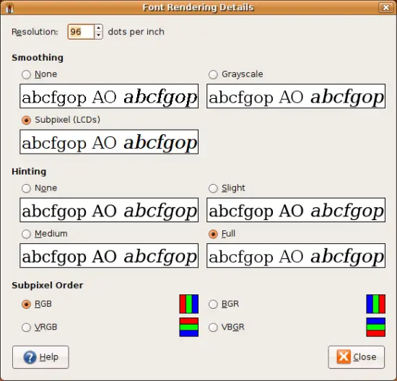Viewport: 397px width, 381px height.
Task: Open Help for font rendering
Action: (40, 357)
